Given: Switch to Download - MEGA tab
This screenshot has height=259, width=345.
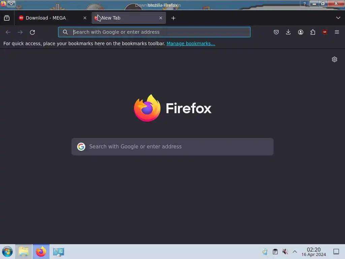Looking at the screenshot, I should [x=53, y=18].
